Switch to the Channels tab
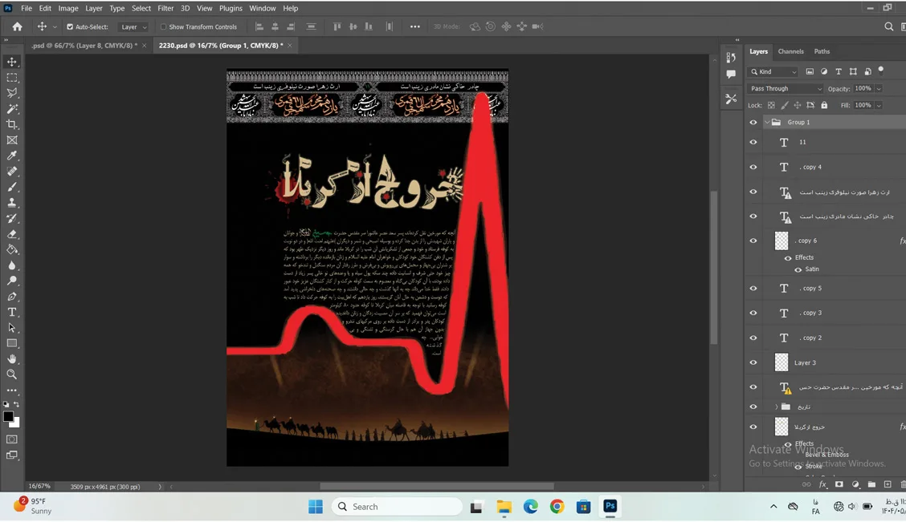Viewport: 906px width, 522px height. [790, 51]
